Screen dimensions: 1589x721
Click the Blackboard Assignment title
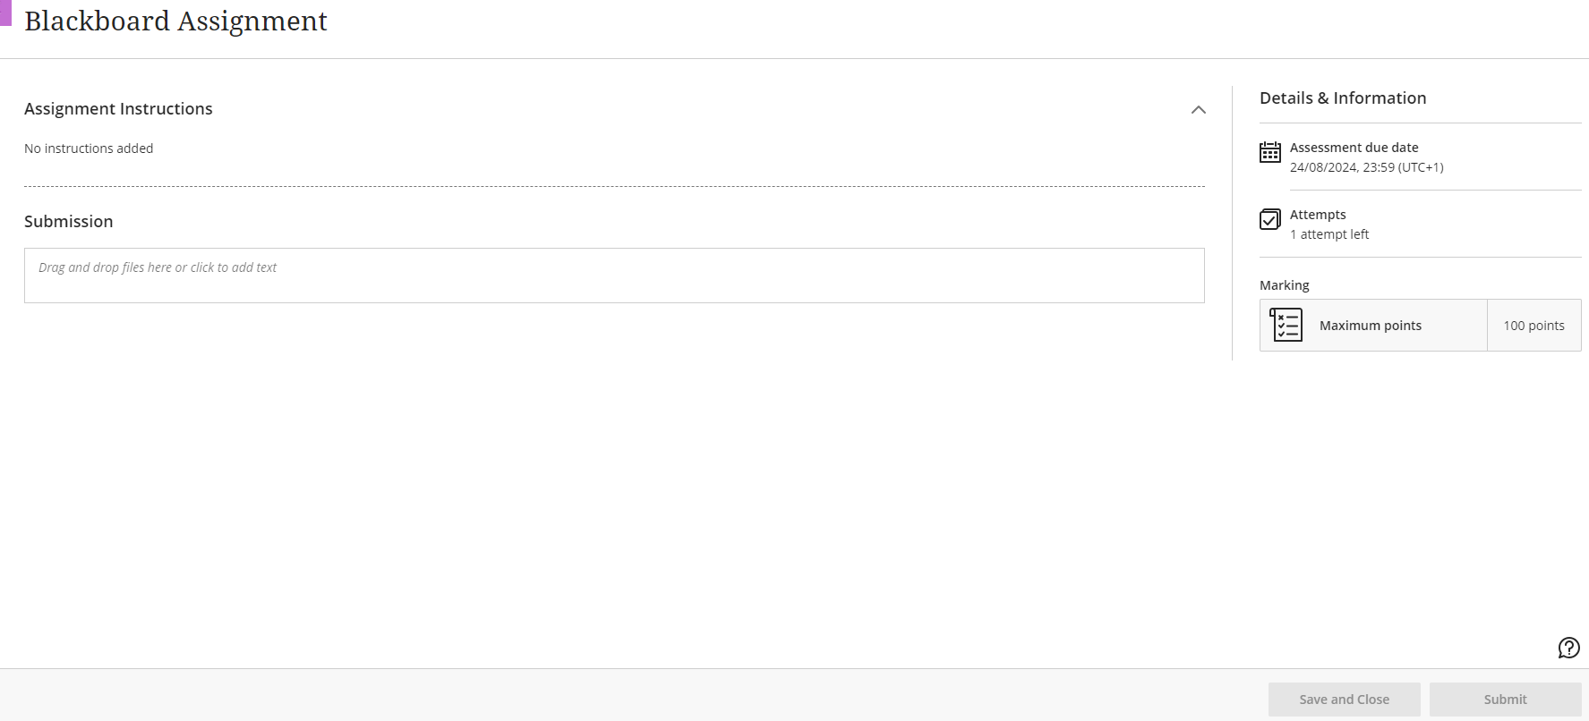[x=175, y=21]
